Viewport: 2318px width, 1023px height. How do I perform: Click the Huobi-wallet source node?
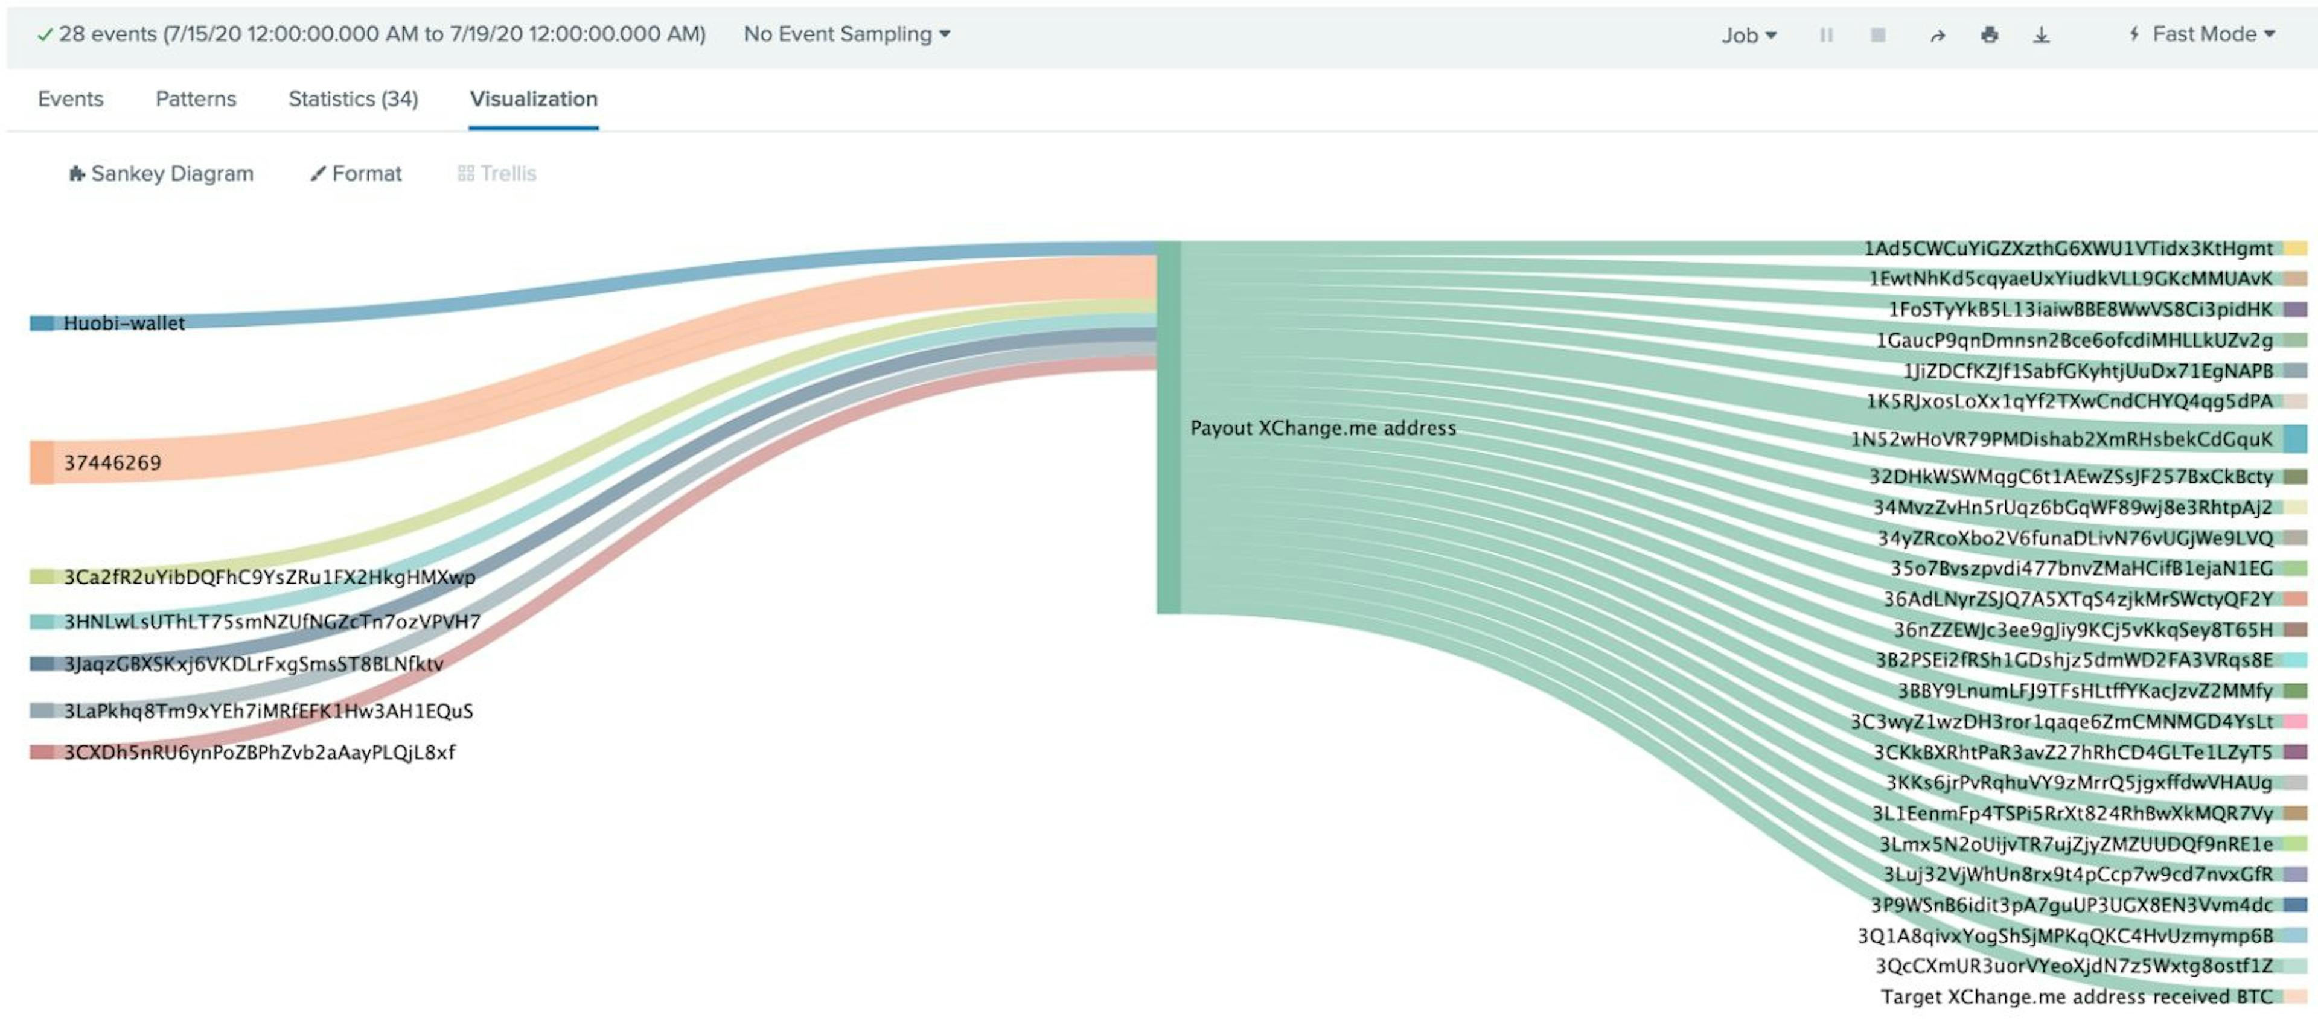click(42, 323)
